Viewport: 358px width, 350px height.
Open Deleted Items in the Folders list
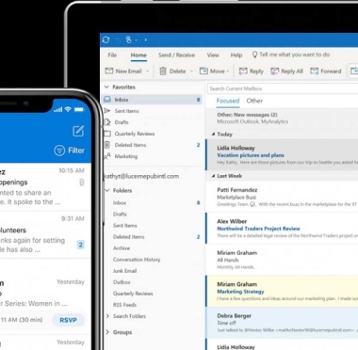[128, 237]
